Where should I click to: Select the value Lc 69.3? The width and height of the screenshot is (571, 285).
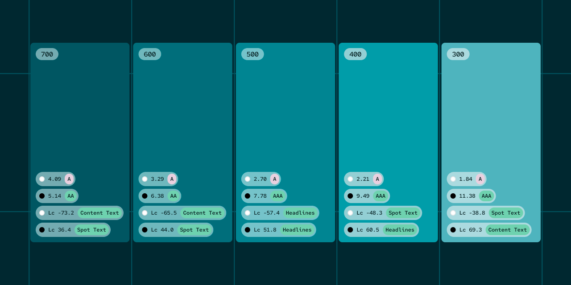pos(471,230)
